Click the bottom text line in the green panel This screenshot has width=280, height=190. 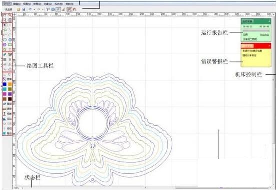[250, 39]
